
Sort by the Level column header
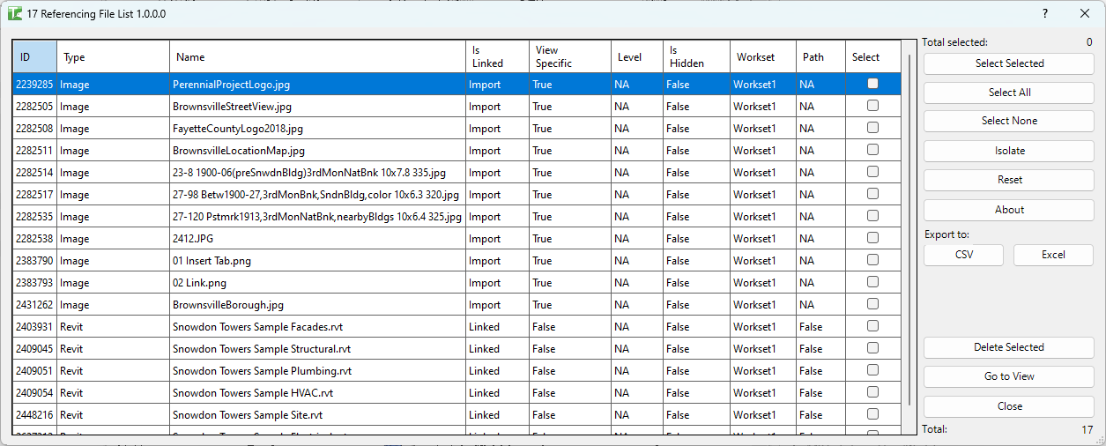[637, 56]
